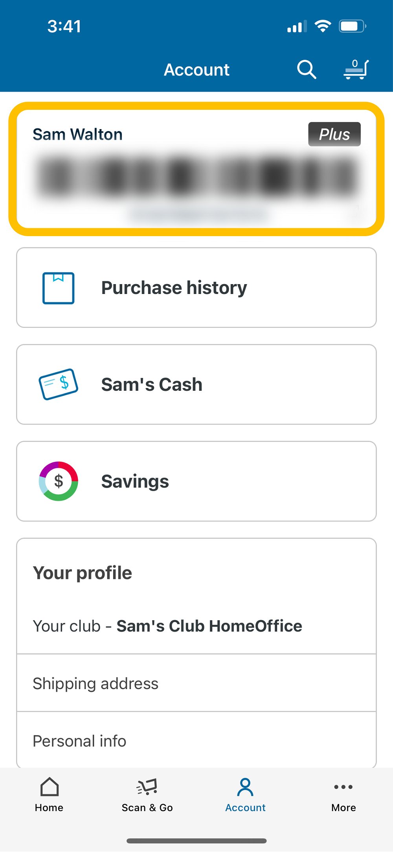Open Sam's Cash
This screenshot has width=393, height=852.
[152, 384]
